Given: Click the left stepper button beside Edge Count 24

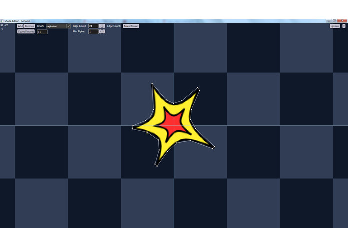Looking at the screenshot, I should (x=100, y=26).
